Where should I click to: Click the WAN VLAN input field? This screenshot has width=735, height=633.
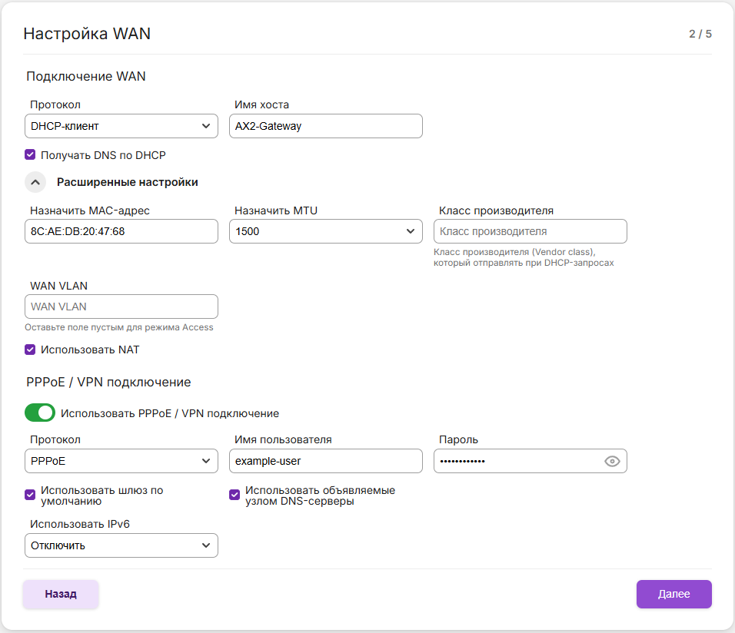[121, 307]
